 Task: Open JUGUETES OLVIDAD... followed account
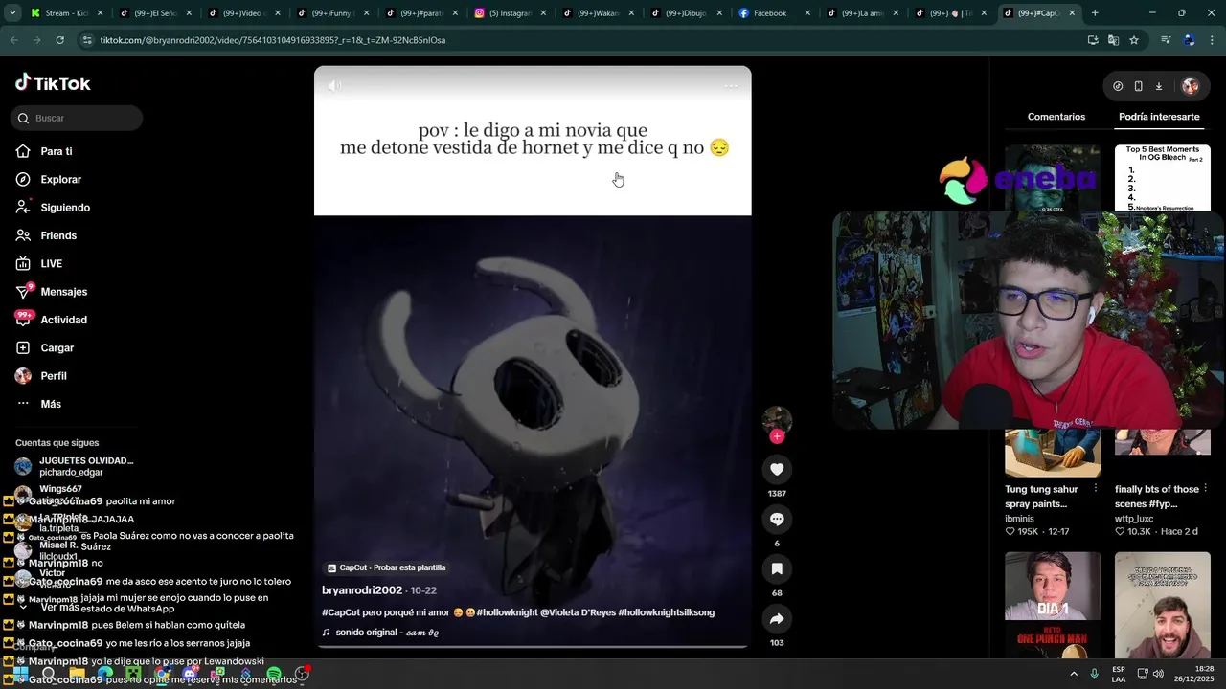[77, 466]
